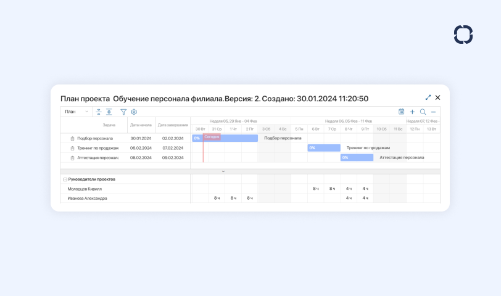501x296 pixels.
Task: Select resource Молодцов Кирилл
Action: [x=85, y=189]
